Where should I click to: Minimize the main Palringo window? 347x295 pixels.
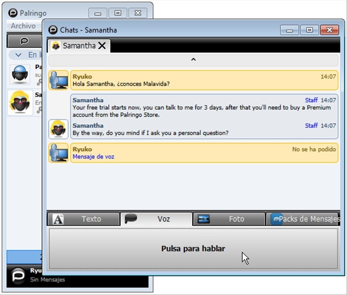coord(98,13)
